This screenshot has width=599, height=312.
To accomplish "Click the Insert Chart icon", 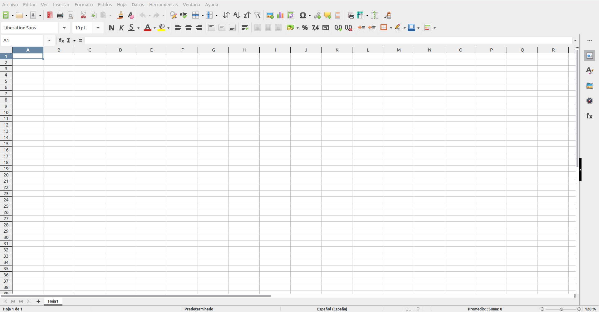I will point(280,15).
